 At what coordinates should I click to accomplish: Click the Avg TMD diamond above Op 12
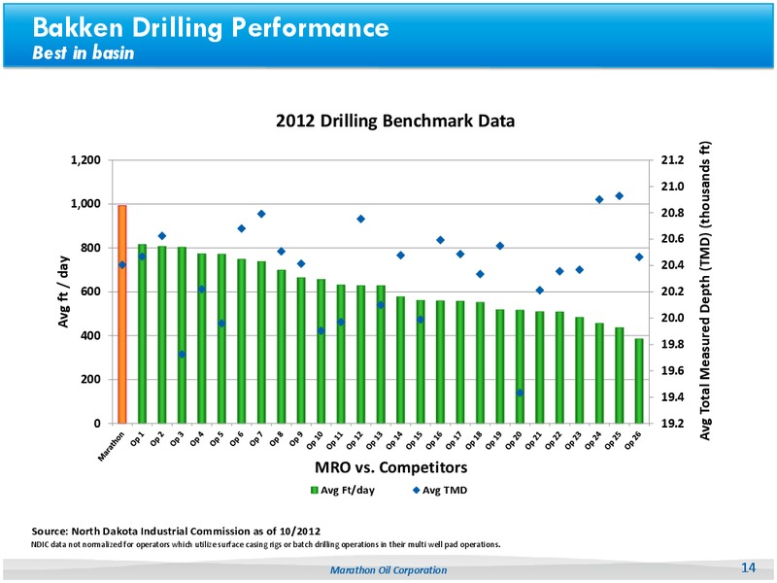[360, 219]
